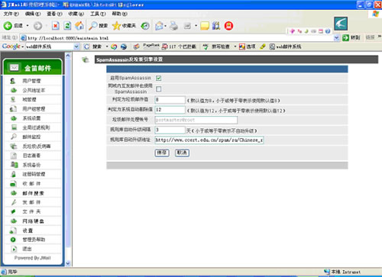The height and width of the screenshot is (277, 382).
Task: Expand the Google toolbar search box dropdown
Action: (76, 47)
